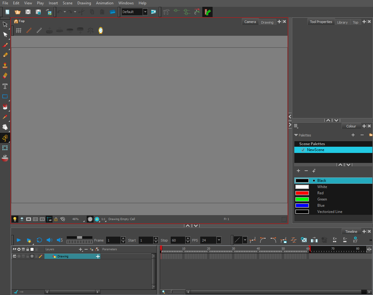The height and width of the screenshot is (295, 373).
Task: Open the Animation menu
Action: point(105,3)
